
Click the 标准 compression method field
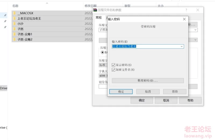[x=103, y=65]
